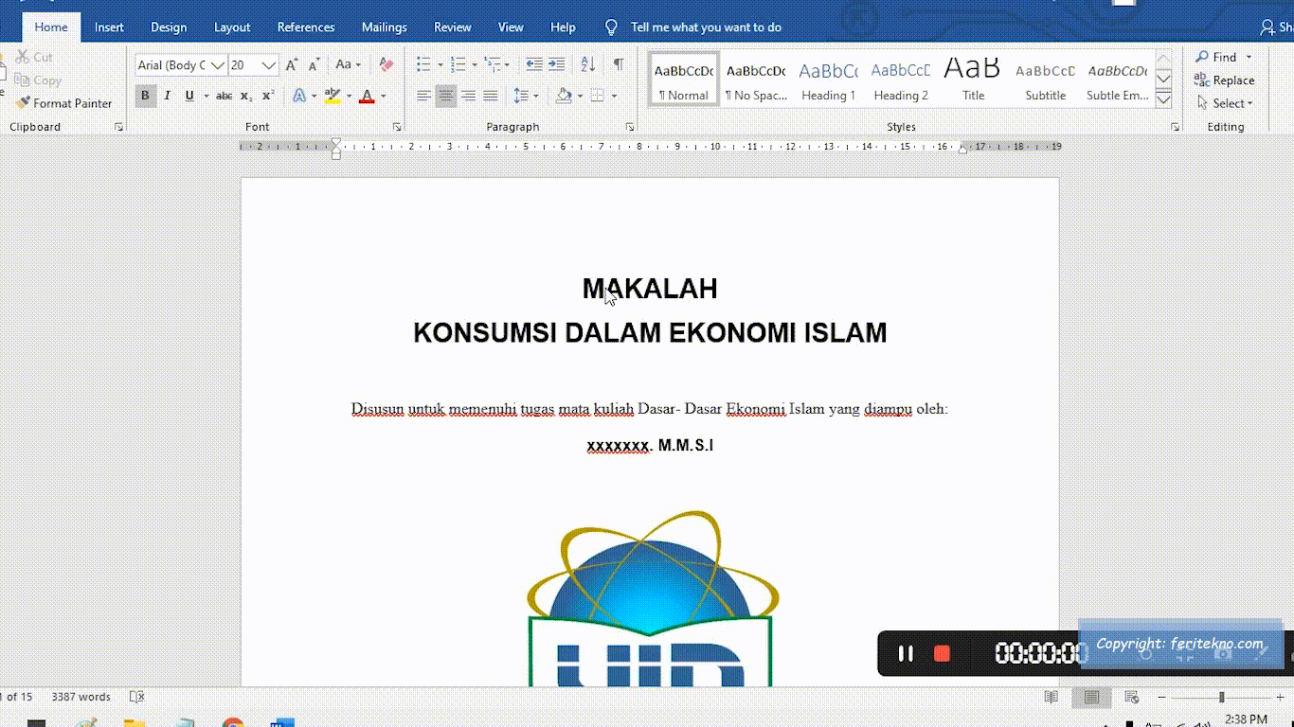Apply the Title style

973,80
